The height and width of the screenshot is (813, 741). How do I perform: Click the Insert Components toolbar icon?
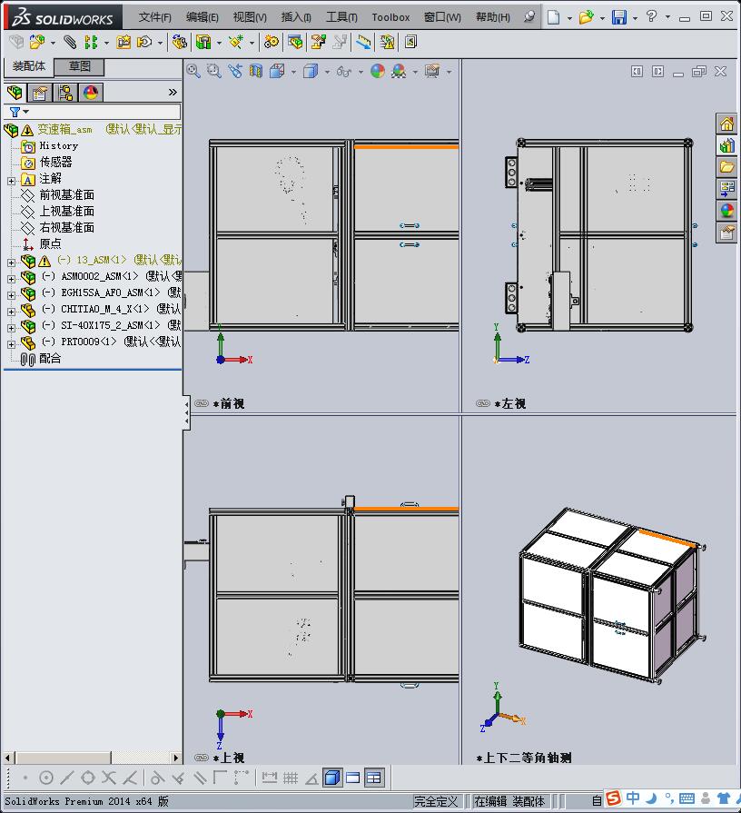click(37, 42)
